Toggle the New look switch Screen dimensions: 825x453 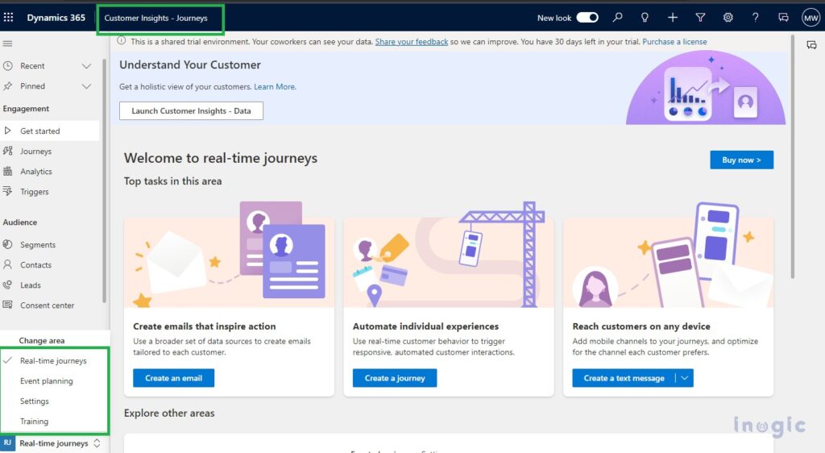click(x=587, y=18)
